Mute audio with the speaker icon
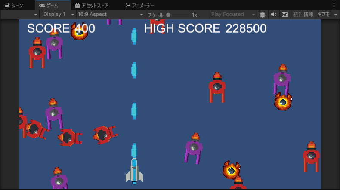Screen dimensions: 340x190 point(273,15)
